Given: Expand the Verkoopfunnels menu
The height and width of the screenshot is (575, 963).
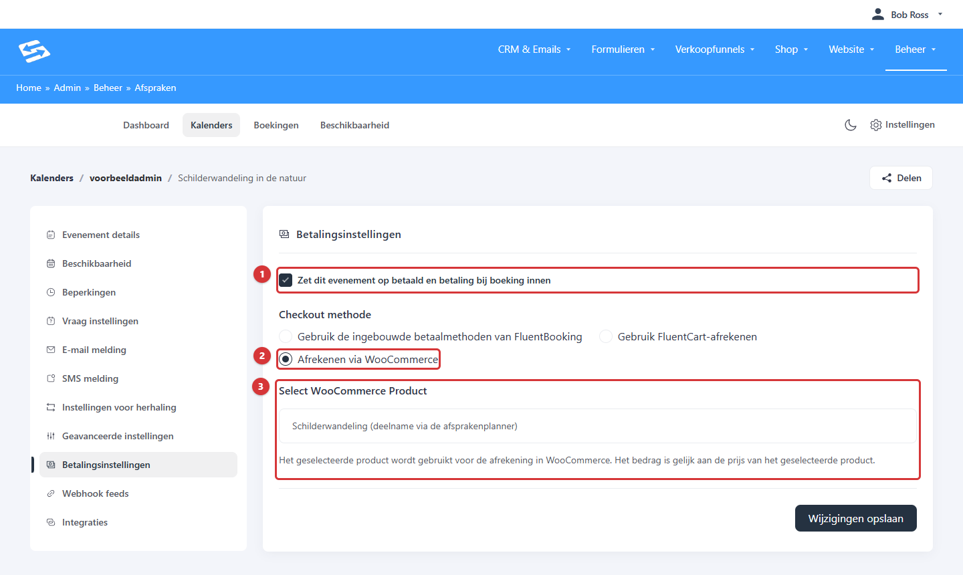Looking at the screenshot, I should [x=715, y=49].
